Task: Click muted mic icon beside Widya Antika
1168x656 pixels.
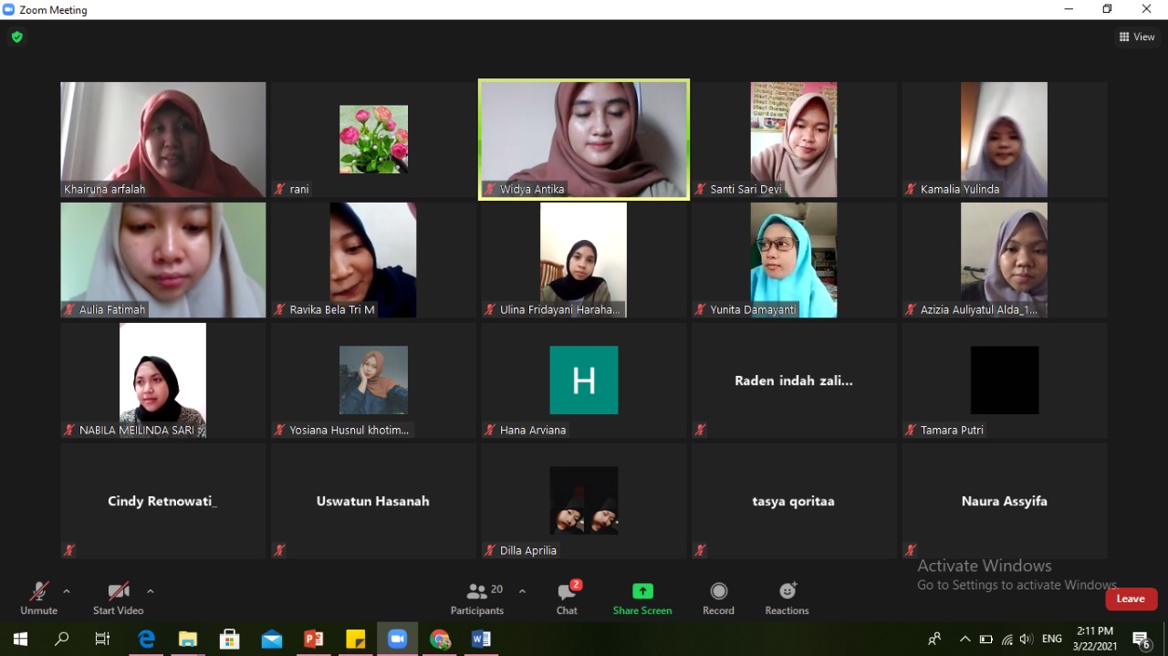Action: [x=490, y=189]
